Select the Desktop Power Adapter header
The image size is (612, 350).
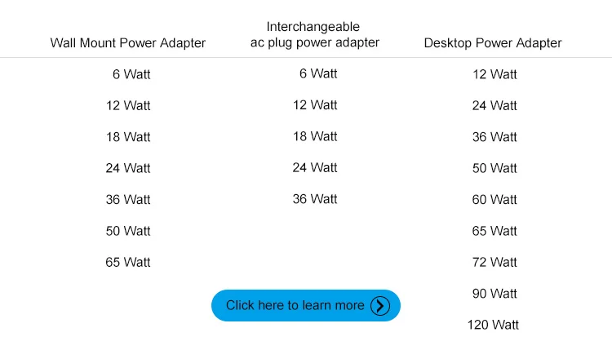(x=493, y=42)
